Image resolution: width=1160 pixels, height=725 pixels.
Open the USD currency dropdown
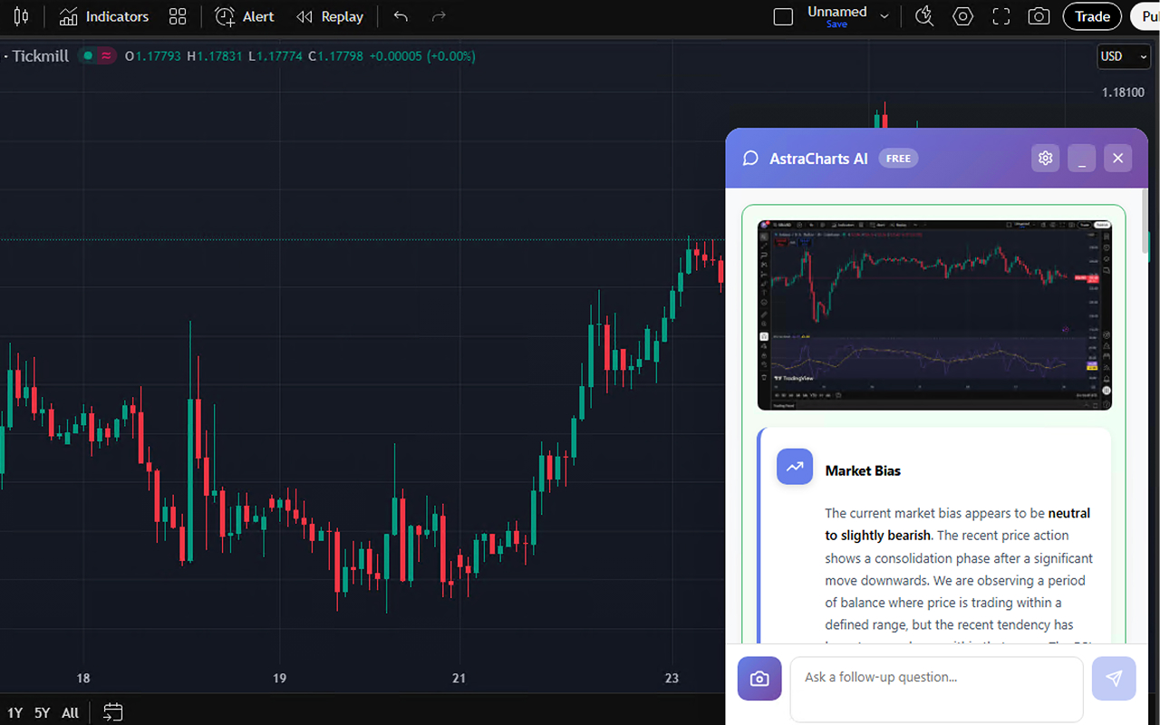1124,56
